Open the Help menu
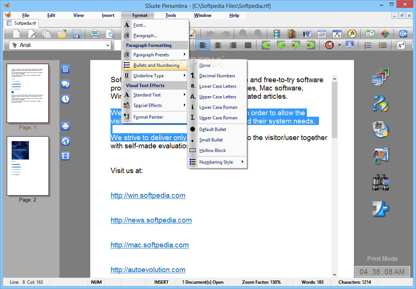The width and height of the screenshot is (416, 289). click(x=234, y=15)
